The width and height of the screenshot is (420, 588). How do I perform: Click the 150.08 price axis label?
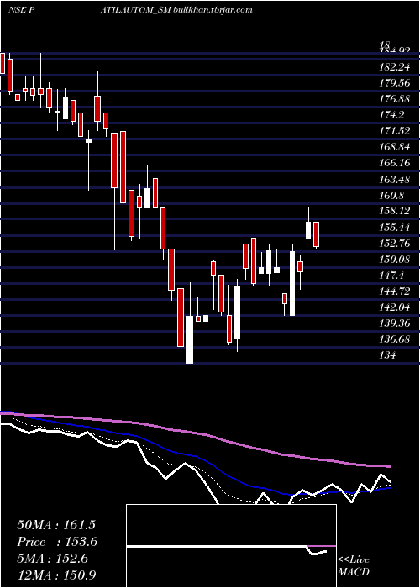coord(396,260)
